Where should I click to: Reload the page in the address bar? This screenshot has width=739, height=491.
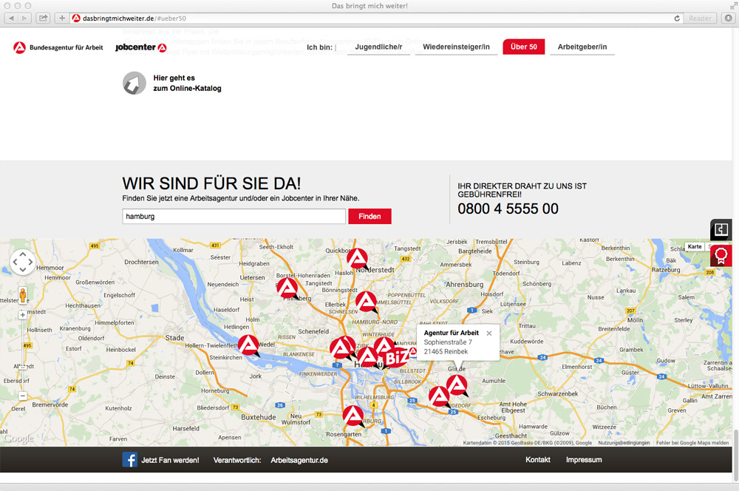677,18
